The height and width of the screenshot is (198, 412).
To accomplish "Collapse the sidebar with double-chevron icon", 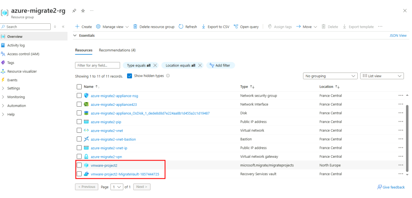I will (x=63, y=27).
